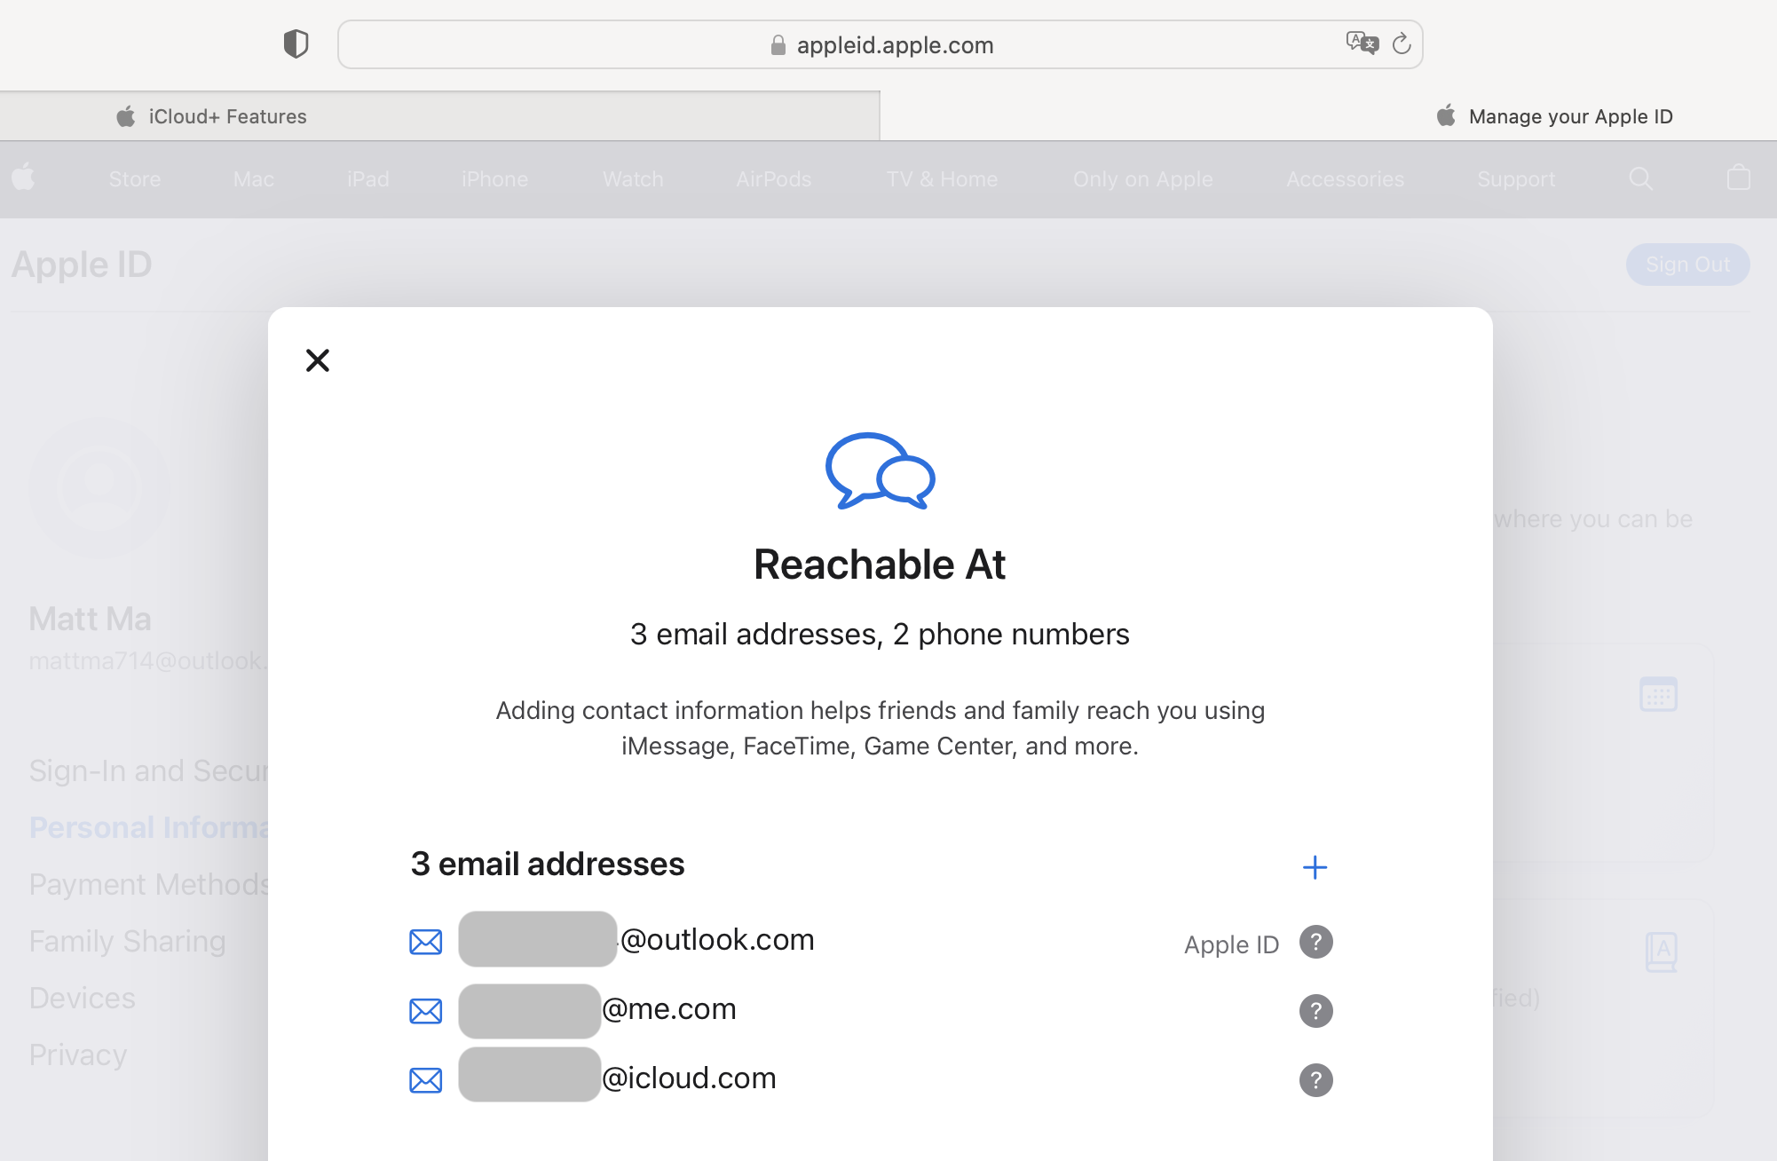Open the iPhone menu item

(494, 179)
